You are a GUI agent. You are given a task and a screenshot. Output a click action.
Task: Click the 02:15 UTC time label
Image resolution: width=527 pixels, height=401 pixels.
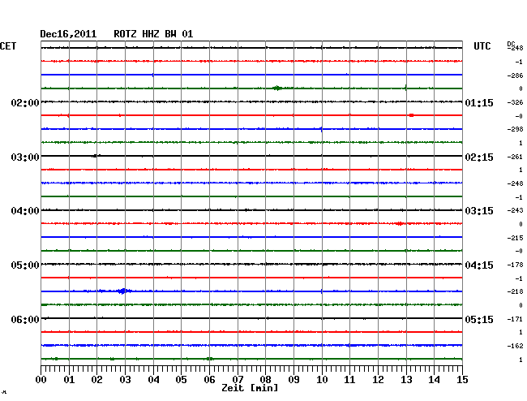click(479, 157)
